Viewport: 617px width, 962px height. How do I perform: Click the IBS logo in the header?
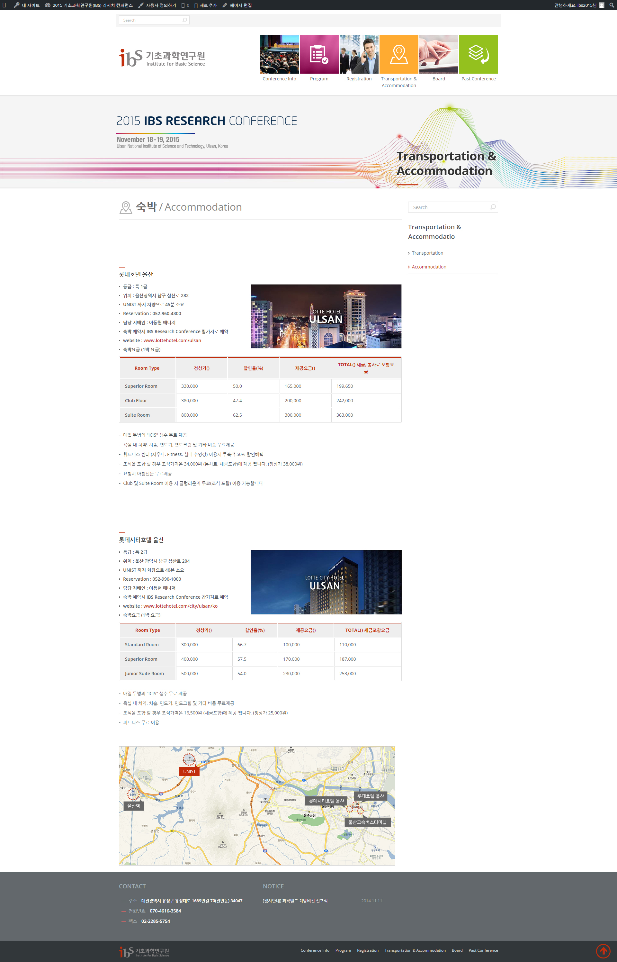162,58
